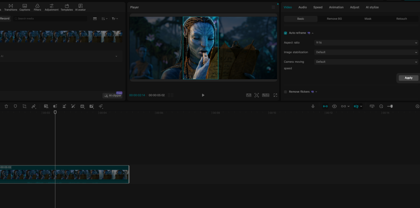The image size is (420, 208).
Task: Click the Record button
Action: tap(5, 18)
